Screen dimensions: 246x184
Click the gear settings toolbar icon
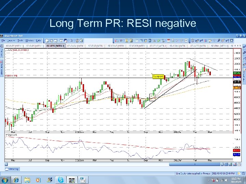(77, 41)
